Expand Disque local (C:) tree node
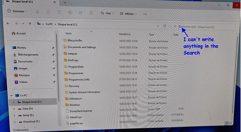The width and height of the screenshot is (241, 132). (x=13, y=102)
